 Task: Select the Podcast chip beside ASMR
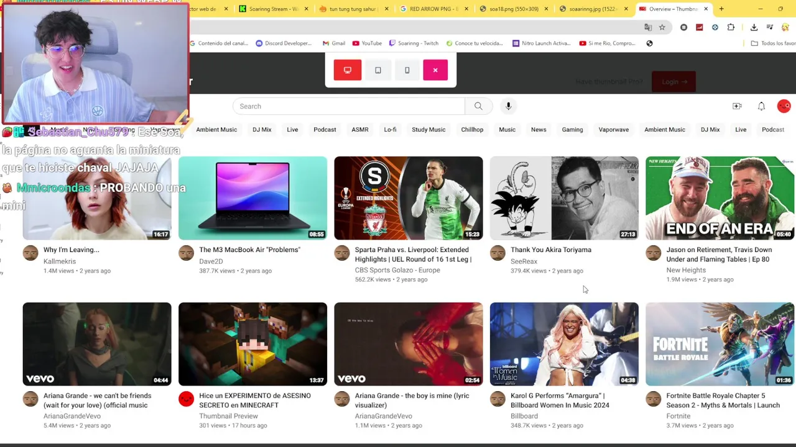(325, 130)
